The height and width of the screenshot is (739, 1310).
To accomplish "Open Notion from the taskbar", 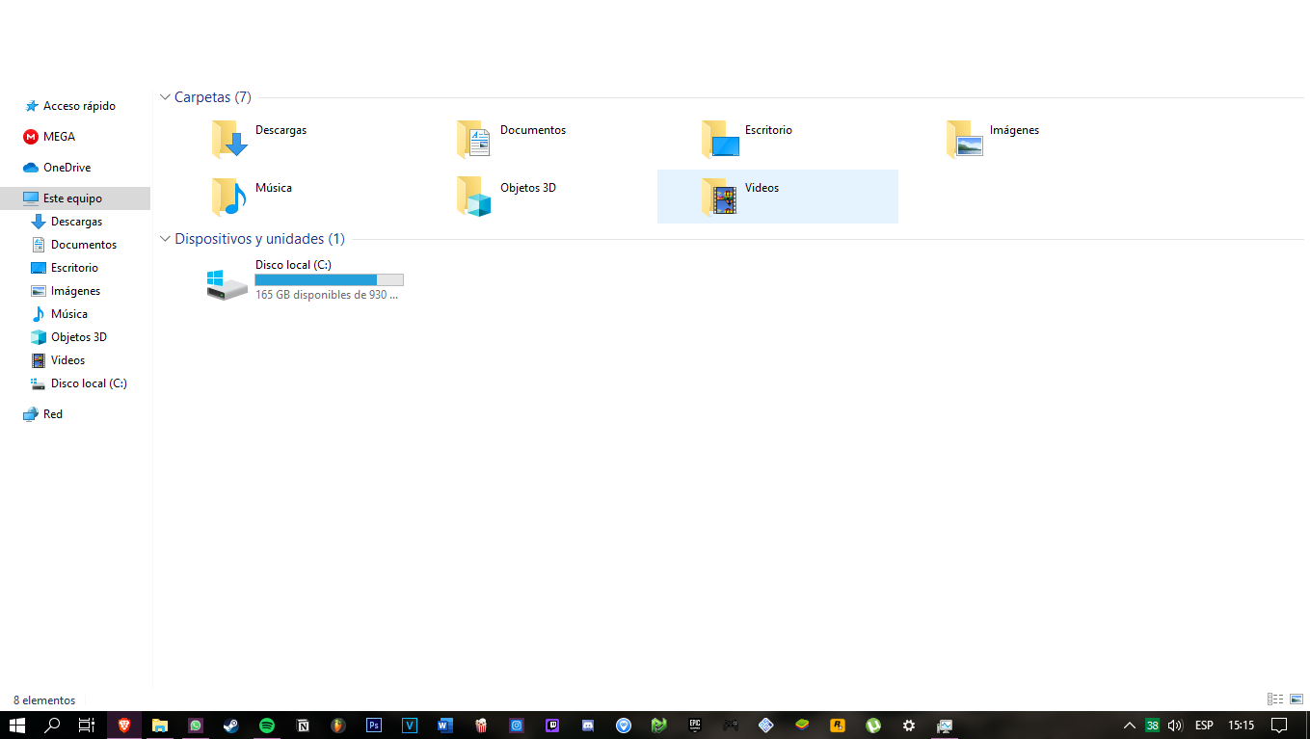I will [x=303, y=725].
